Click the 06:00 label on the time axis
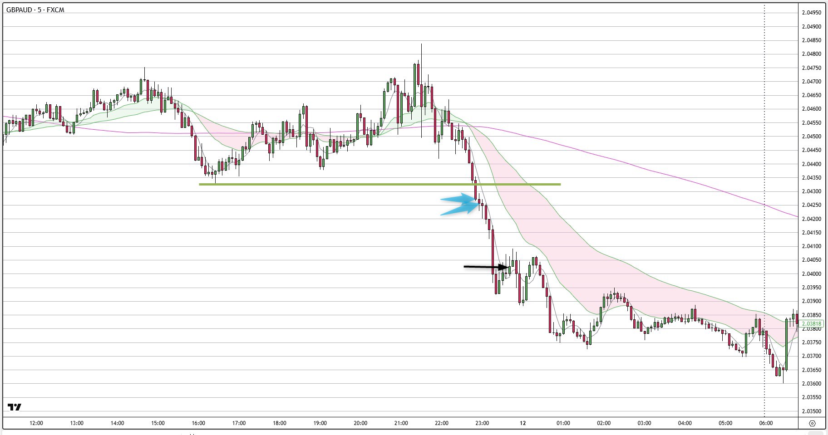 pyautogui.click(x=765, y=423)
